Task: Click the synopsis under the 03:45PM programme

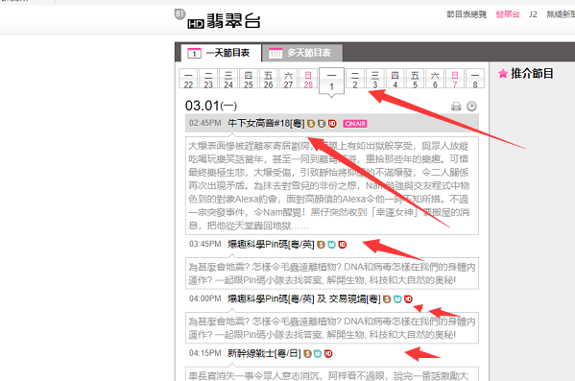Action: coord(332,274)
